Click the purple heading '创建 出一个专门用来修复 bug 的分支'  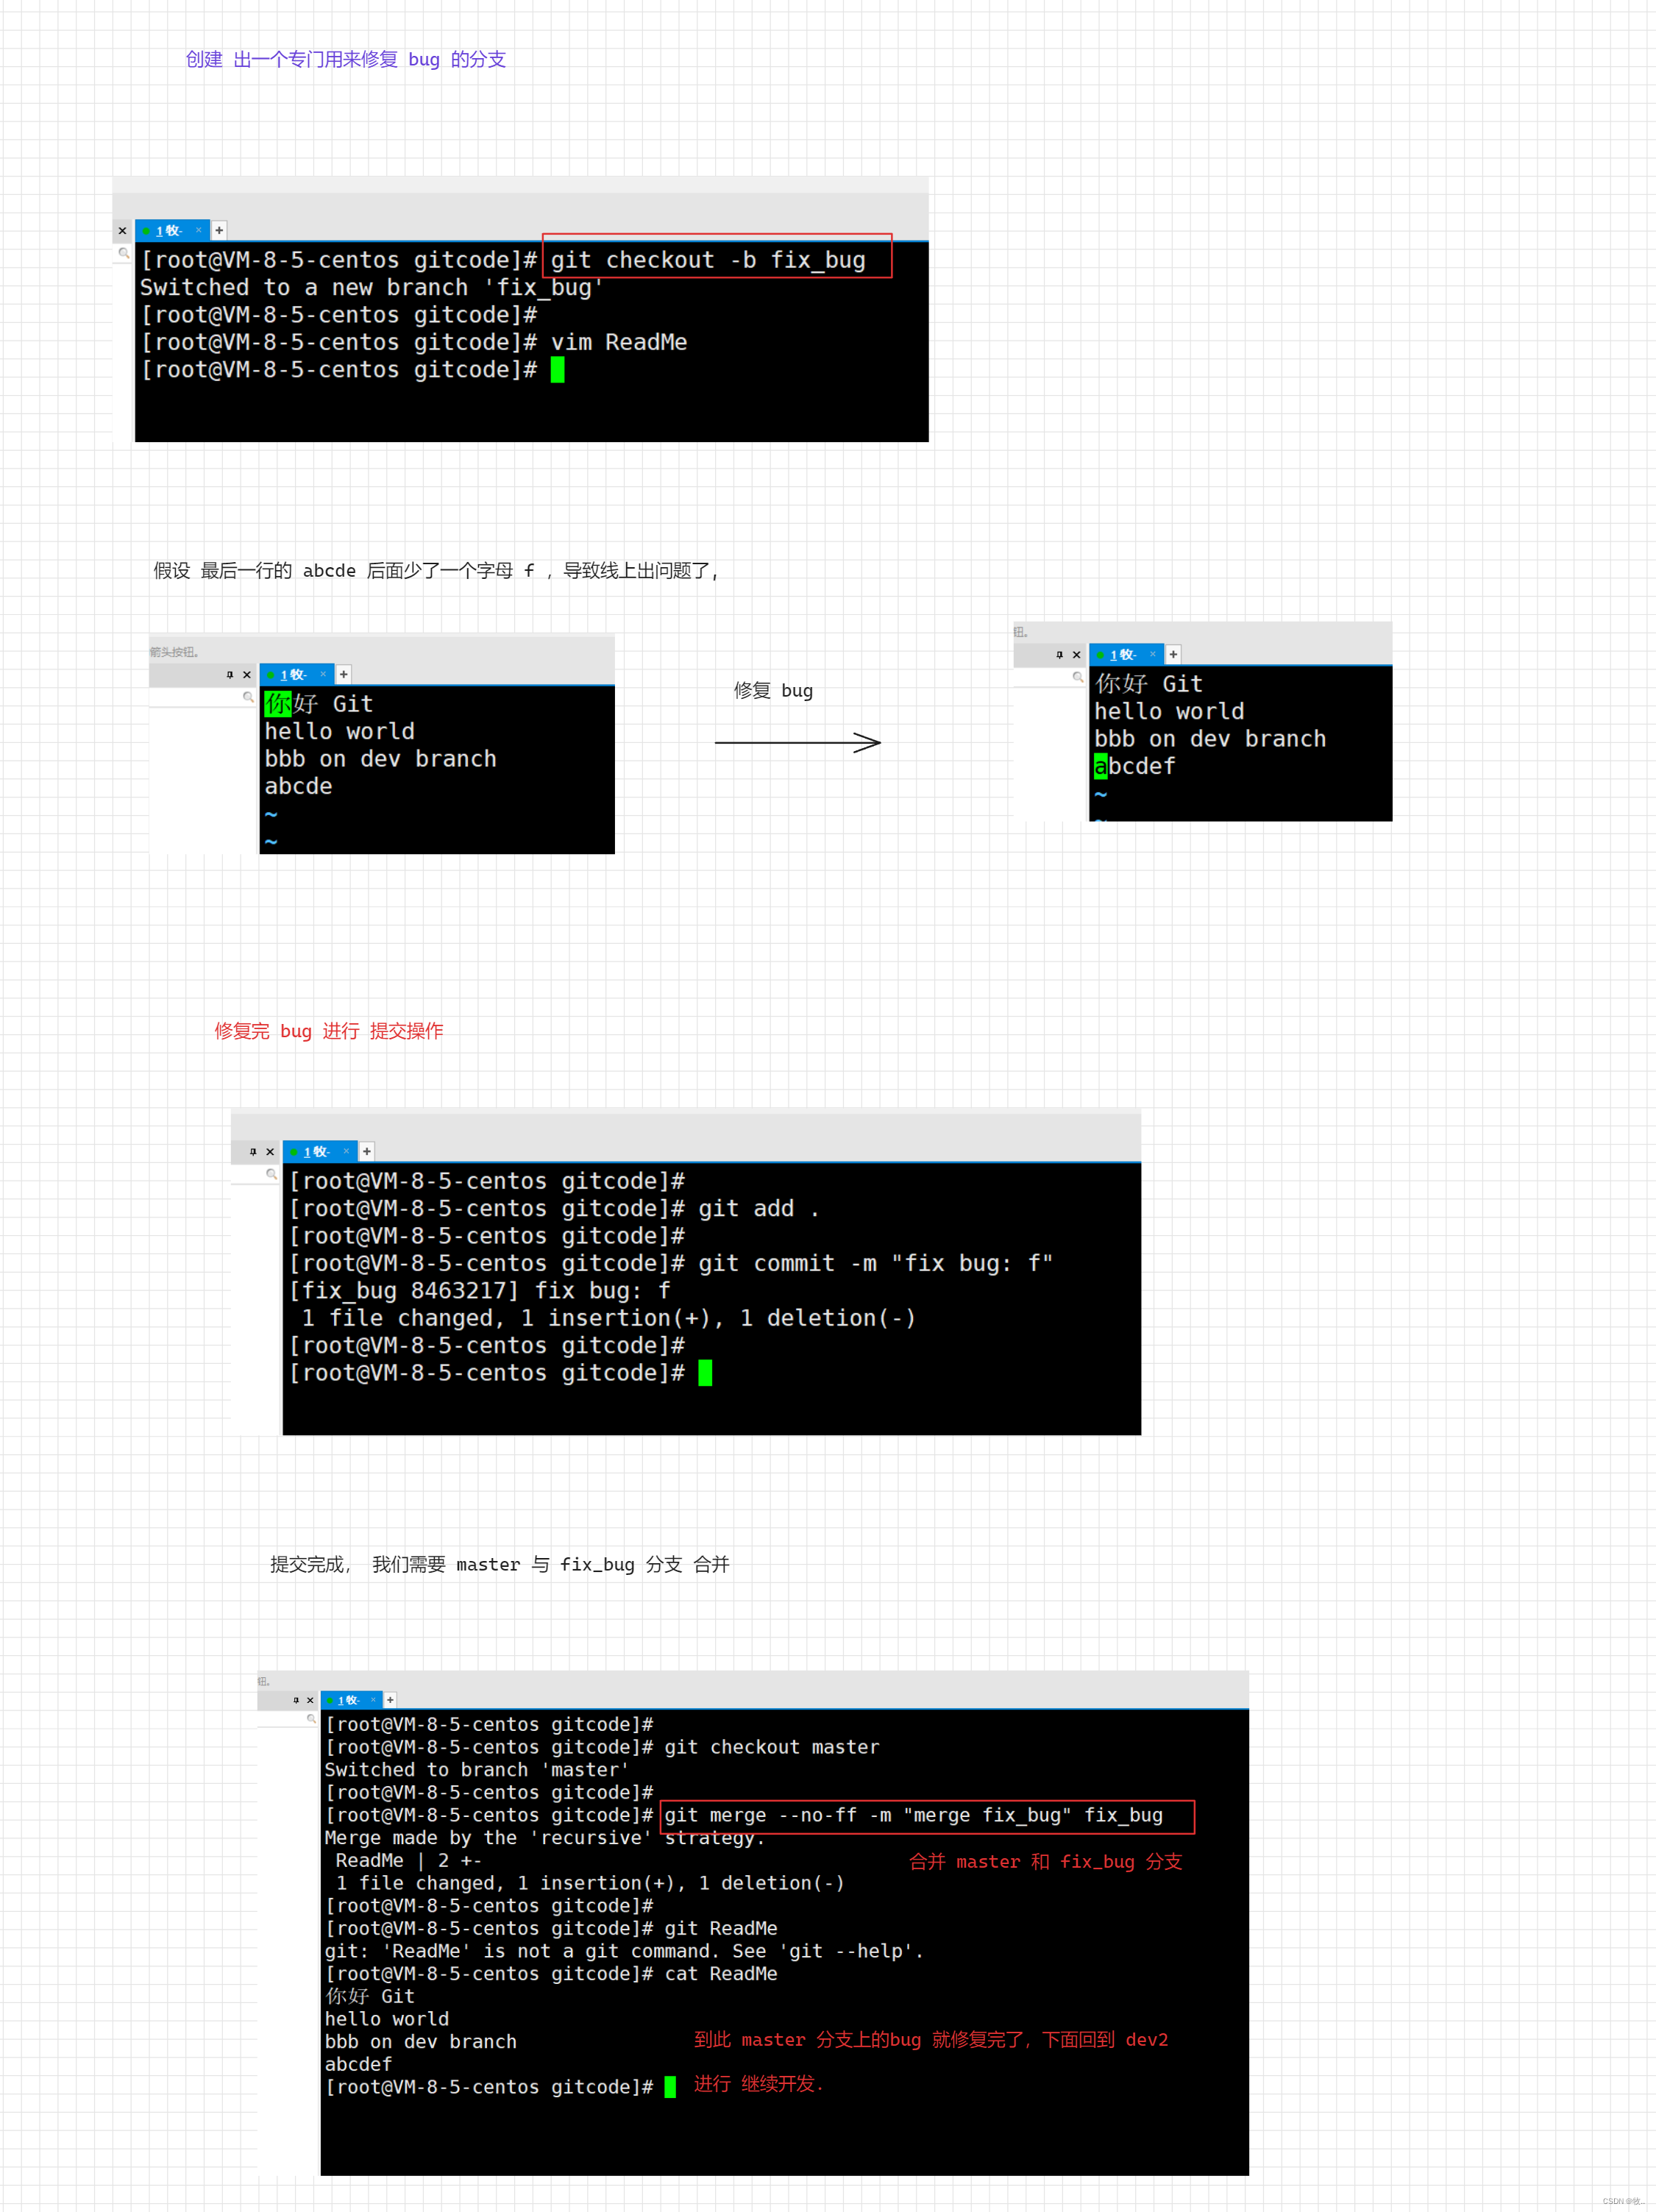click(346, 59)
